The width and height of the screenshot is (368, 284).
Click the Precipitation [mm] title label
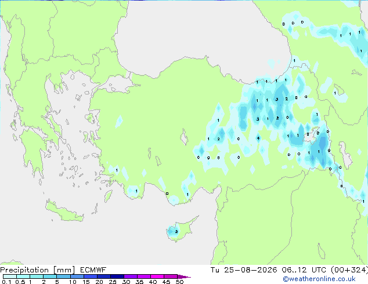37,270
